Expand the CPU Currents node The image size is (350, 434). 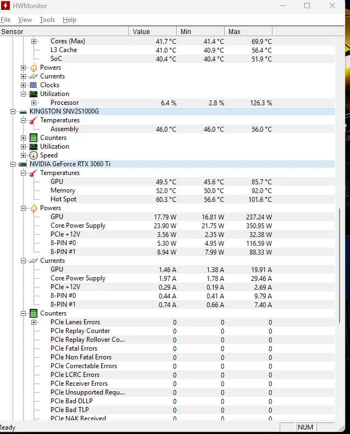tap(23, 76)
